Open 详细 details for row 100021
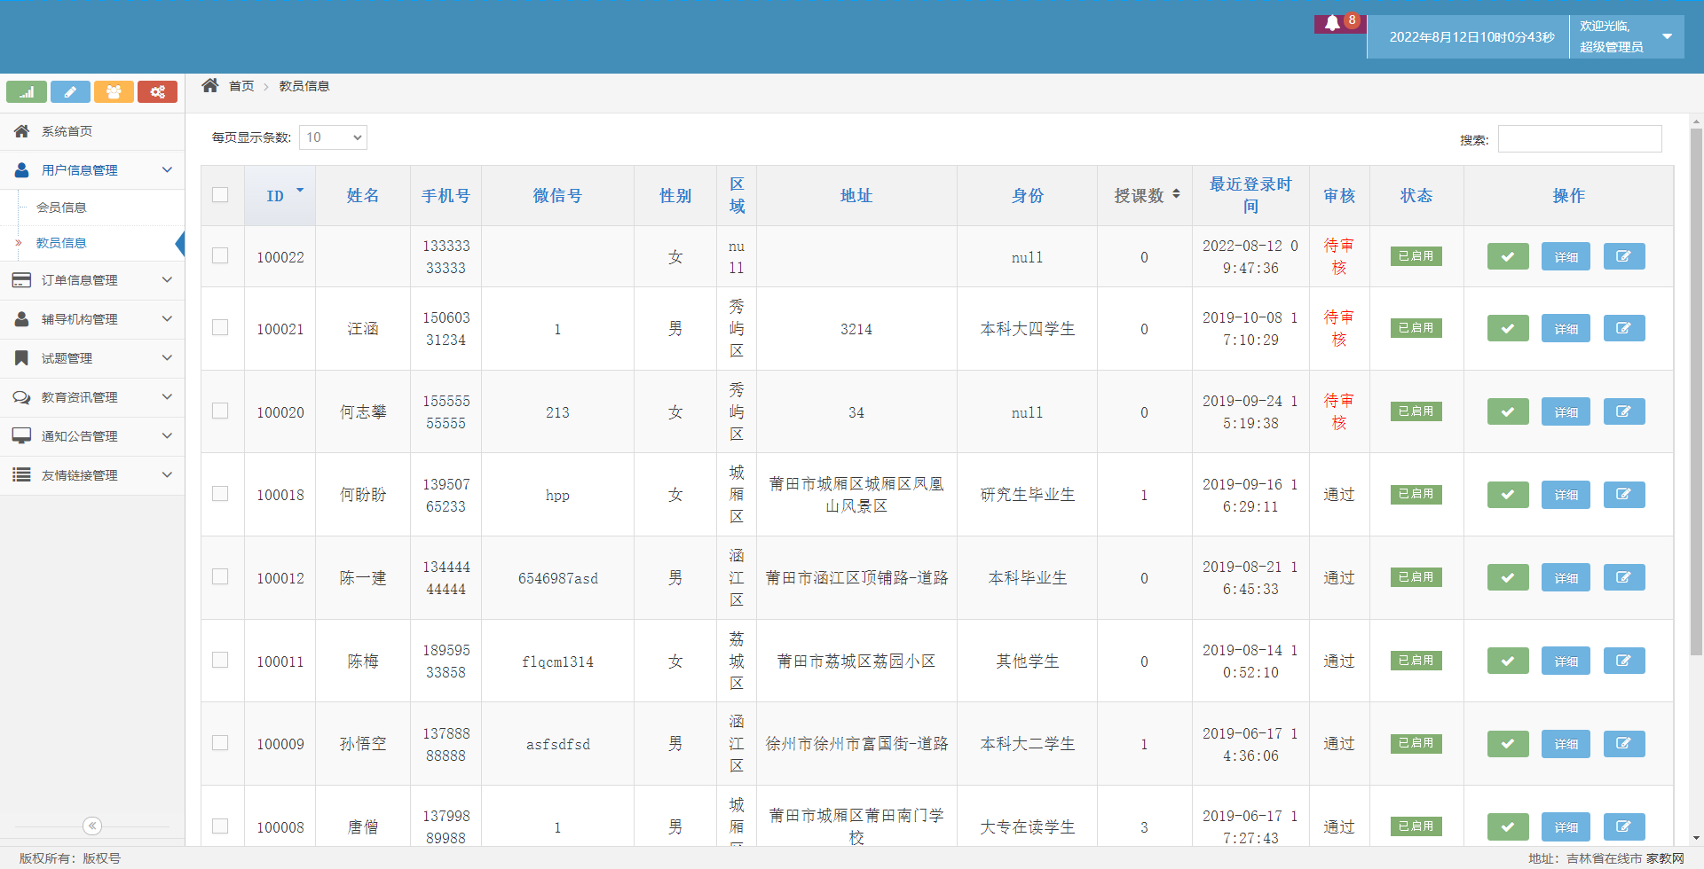The width and height of the screenshot is (1704, 869). point(1566,328)
